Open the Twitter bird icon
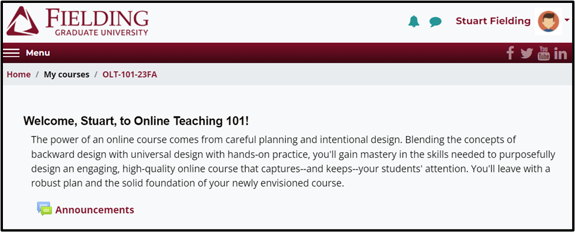 [527, 54]
